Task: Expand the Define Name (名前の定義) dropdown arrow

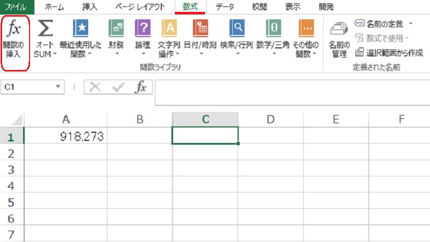Action: point(411,24)
